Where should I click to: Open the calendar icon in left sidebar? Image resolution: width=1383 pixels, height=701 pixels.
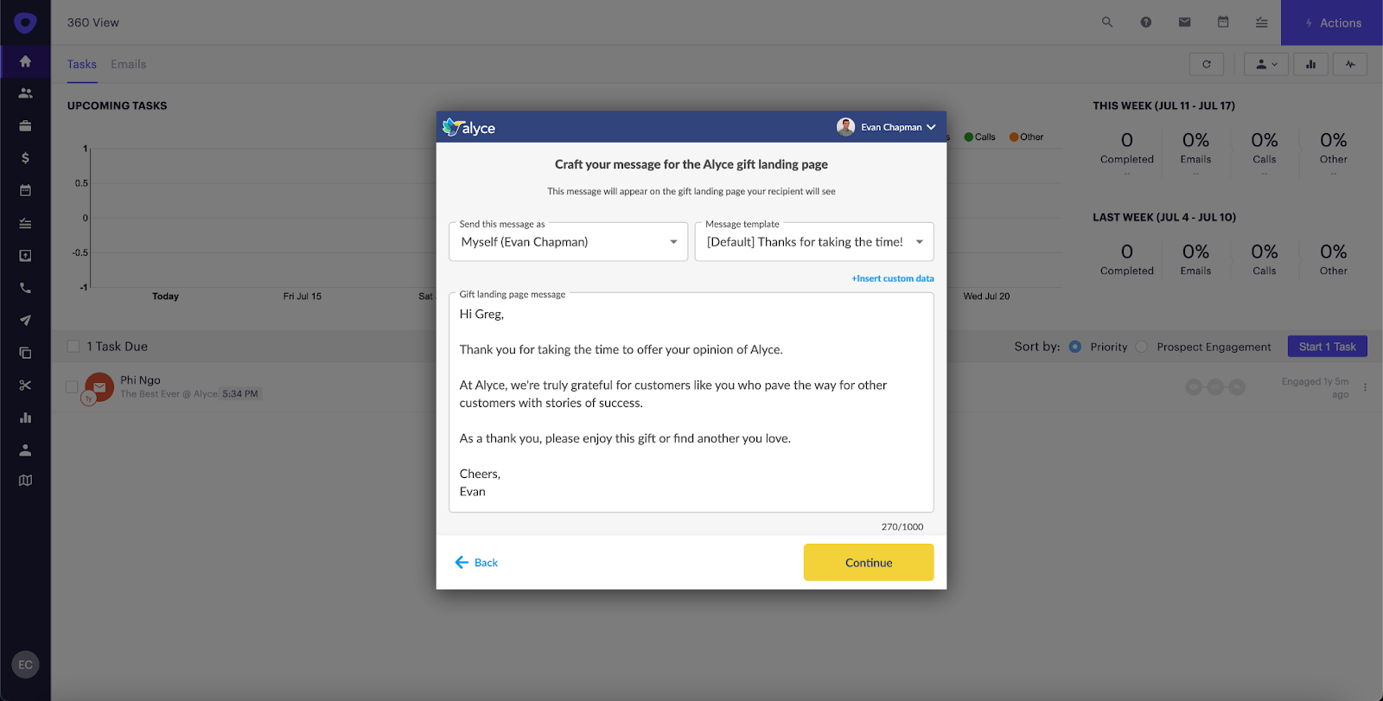(25, 190)
